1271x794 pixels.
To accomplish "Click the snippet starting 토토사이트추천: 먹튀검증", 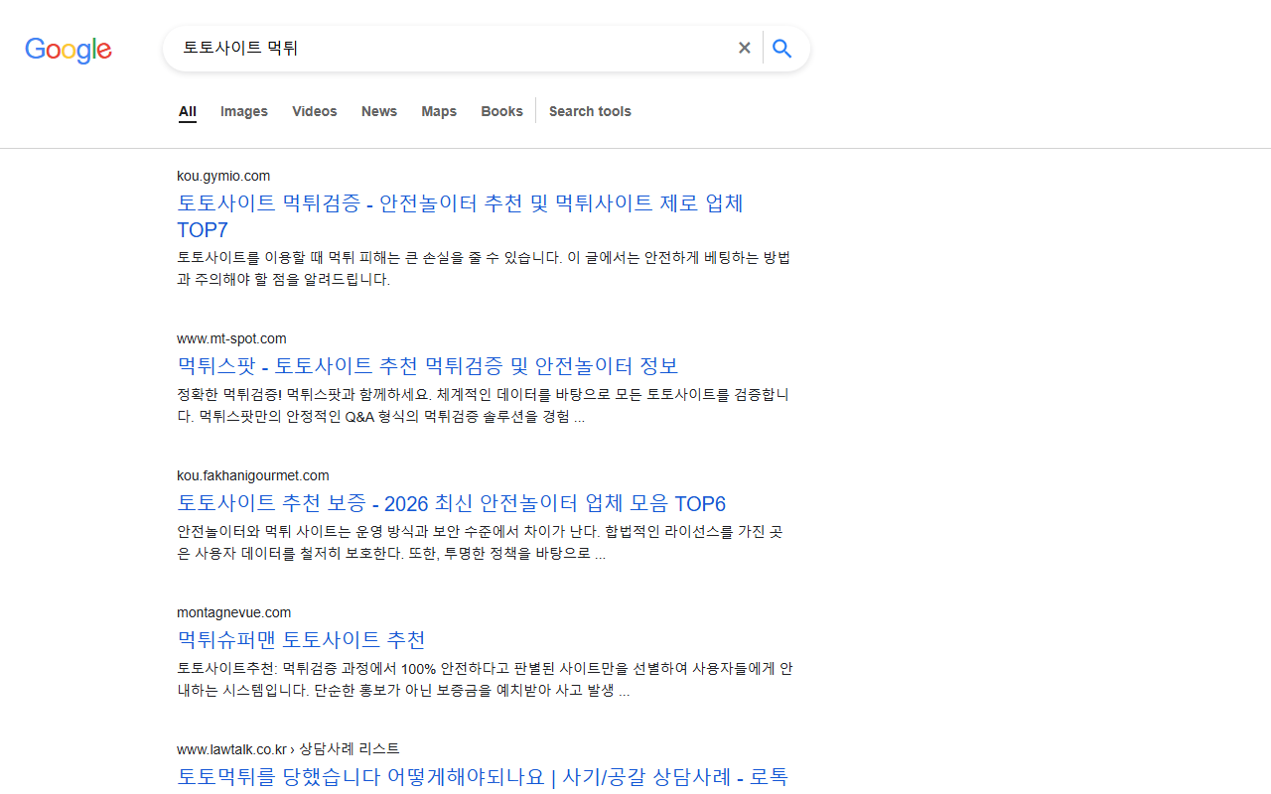I will pos(485,680).
